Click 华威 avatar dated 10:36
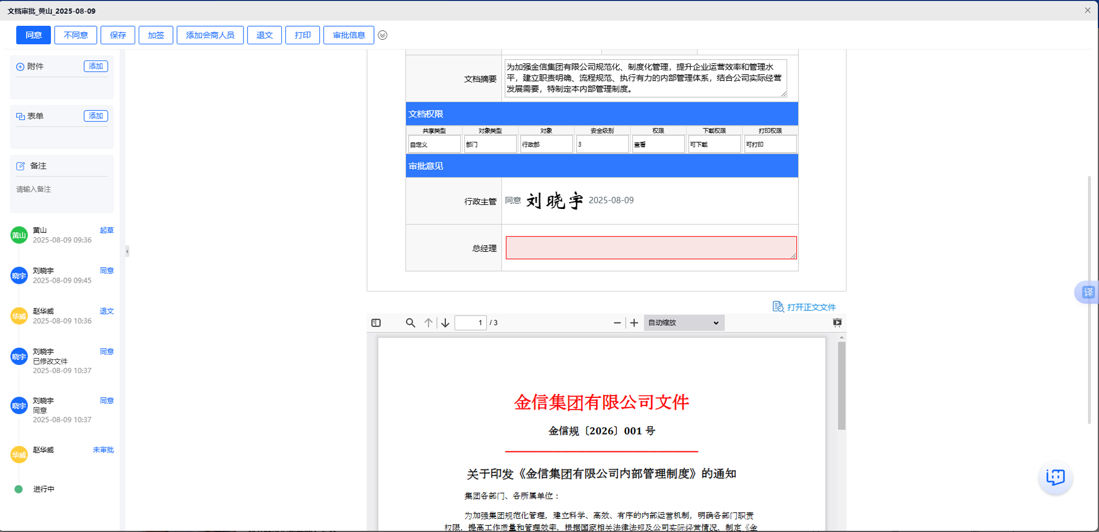 (x=19, y=316)
